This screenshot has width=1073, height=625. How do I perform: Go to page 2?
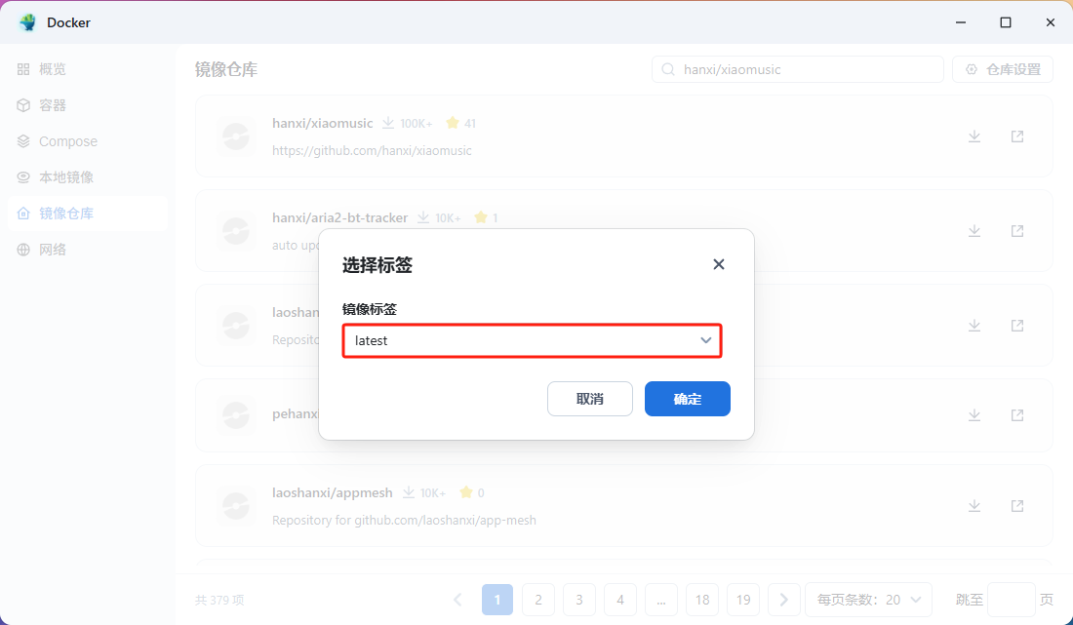(538, 600)
